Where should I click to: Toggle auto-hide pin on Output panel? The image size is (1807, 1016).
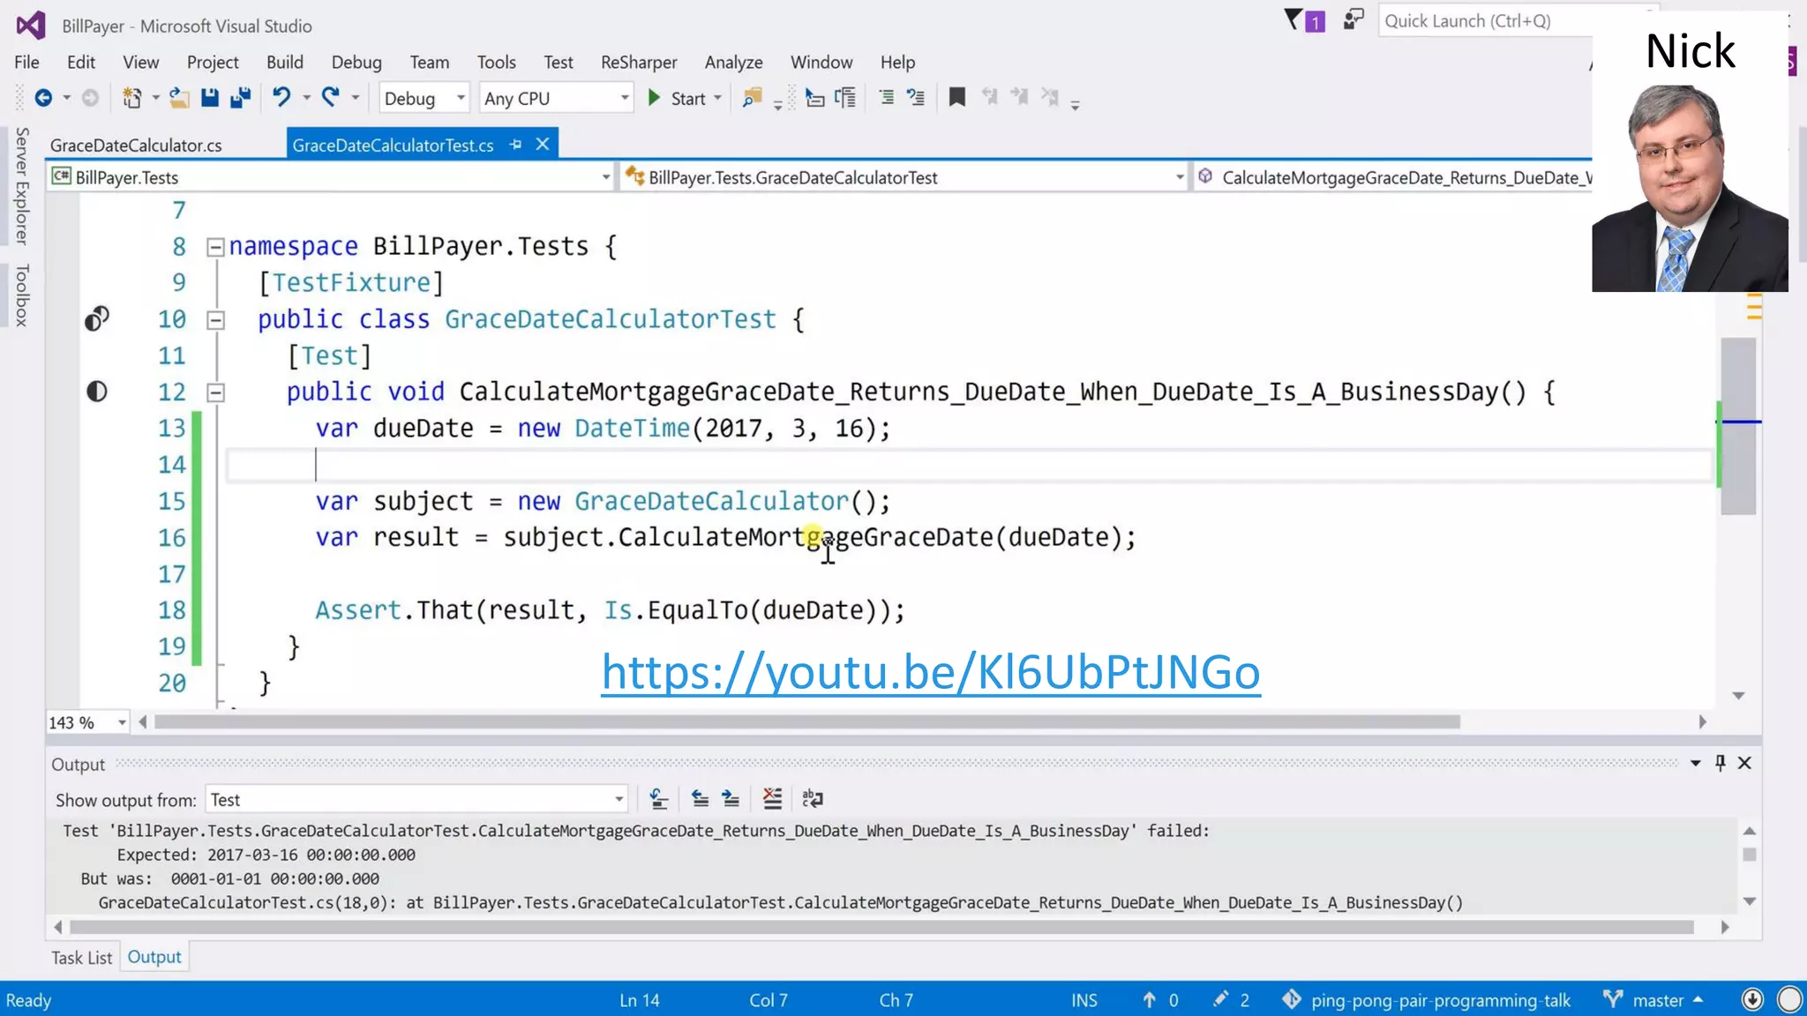coord(1720,763)
